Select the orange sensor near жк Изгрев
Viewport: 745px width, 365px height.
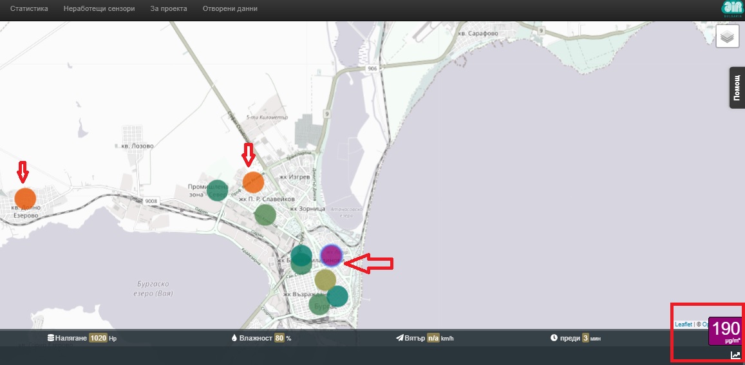tap(253, 183)
